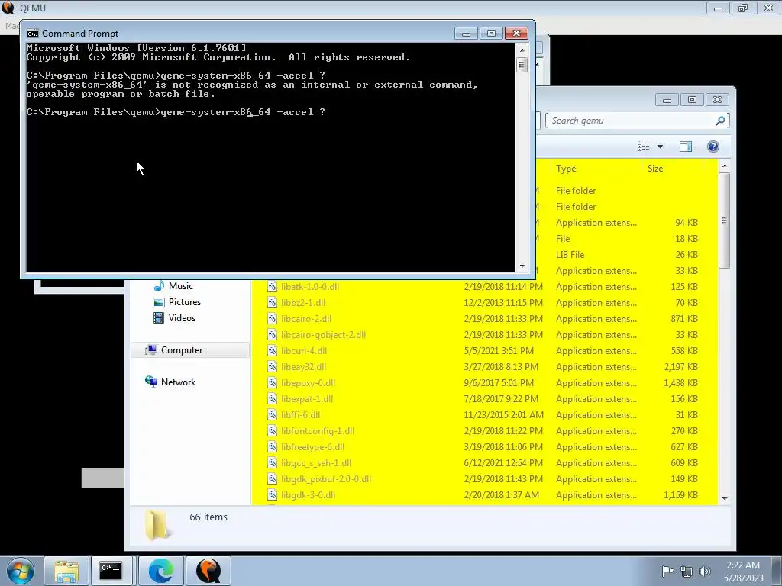Select file libatk-1.0-0.dll

(310, 287)
